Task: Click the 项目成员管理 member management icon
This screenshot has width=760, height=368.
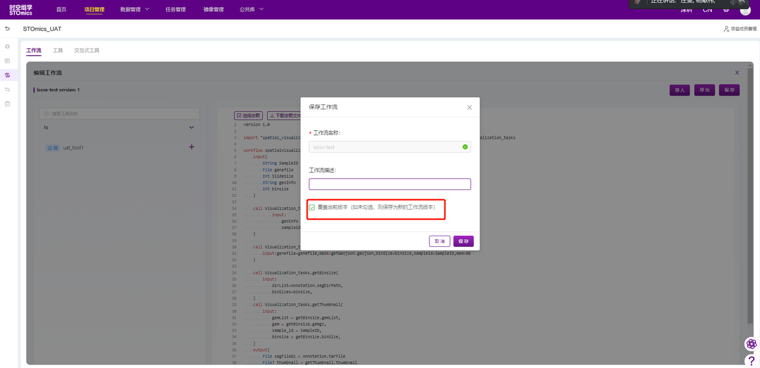Action: [726, 28]
